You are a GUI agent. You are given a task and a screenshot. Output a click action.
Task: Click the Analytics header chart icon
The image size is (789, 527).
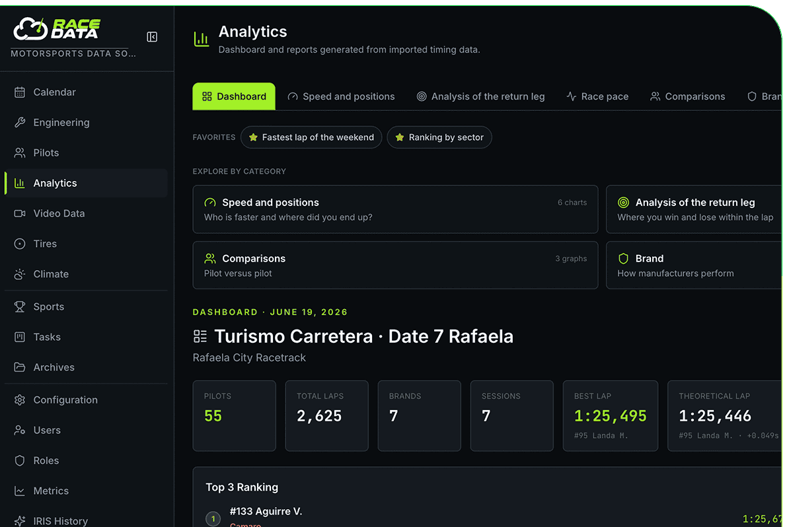202,39
